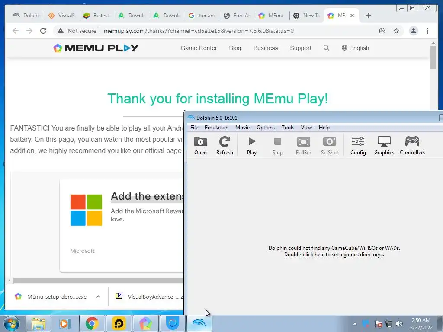Viewport: 443px width, 332px height.
Task: Open the View menu in Dolphin
Action: (306, 128)
